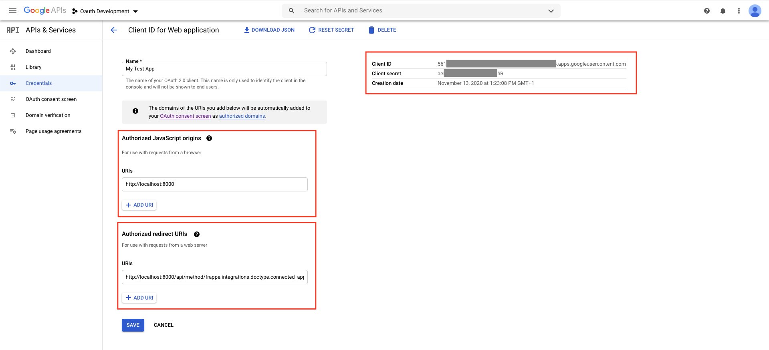This screenshot has width=769, height=350.
Task: Click the refresh icon beside Reset Secret
Action: [312, 30]
